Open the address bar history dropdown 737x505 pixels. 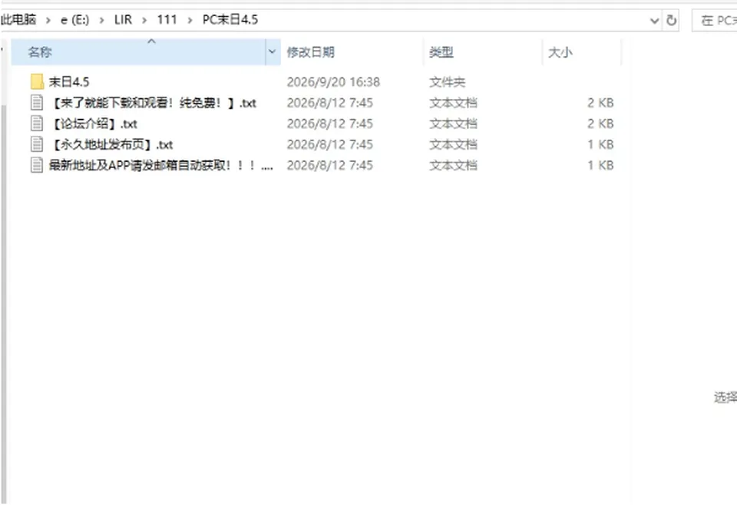pos(654,21)
